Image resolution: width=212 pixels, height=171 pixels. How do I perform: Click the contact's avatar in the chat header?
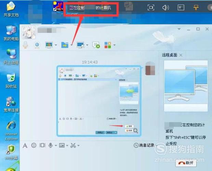click(29, 32)
